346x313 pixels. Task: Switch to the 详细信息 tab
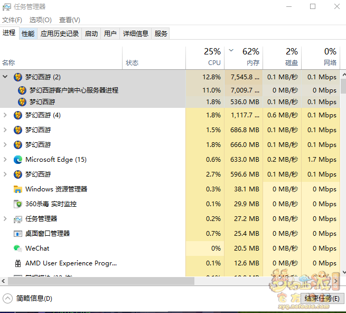click(x=135, y=34)
